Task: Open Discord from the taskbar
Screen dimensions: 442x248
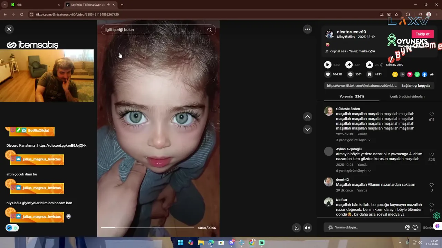Action: [232, 242]
